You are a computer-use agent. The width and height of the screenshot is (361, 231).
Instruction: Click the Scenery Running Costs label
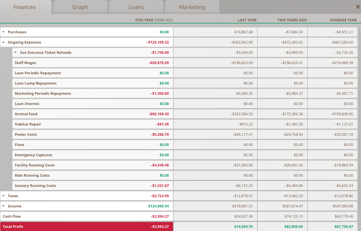click(x=35, y=186)
